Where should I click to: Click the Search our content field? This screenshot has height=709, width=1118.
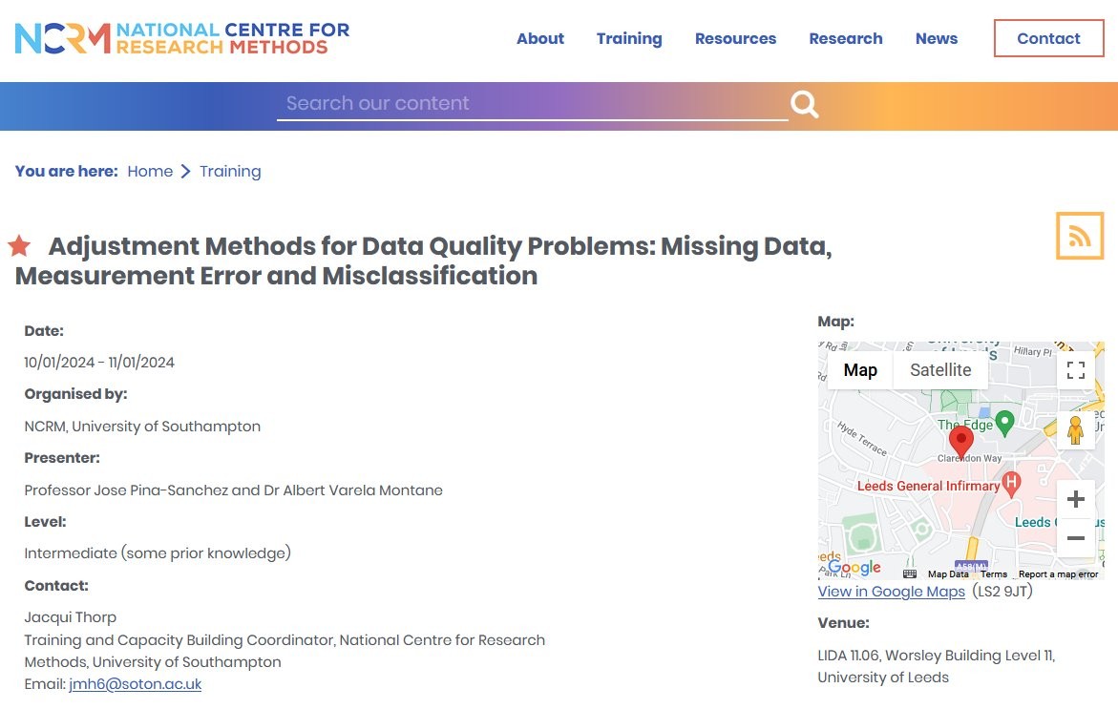(x=532, y=104)
